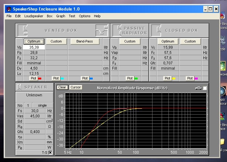Click the blue plot color swatch
The image size is (227, 162).
pos(91,79)
